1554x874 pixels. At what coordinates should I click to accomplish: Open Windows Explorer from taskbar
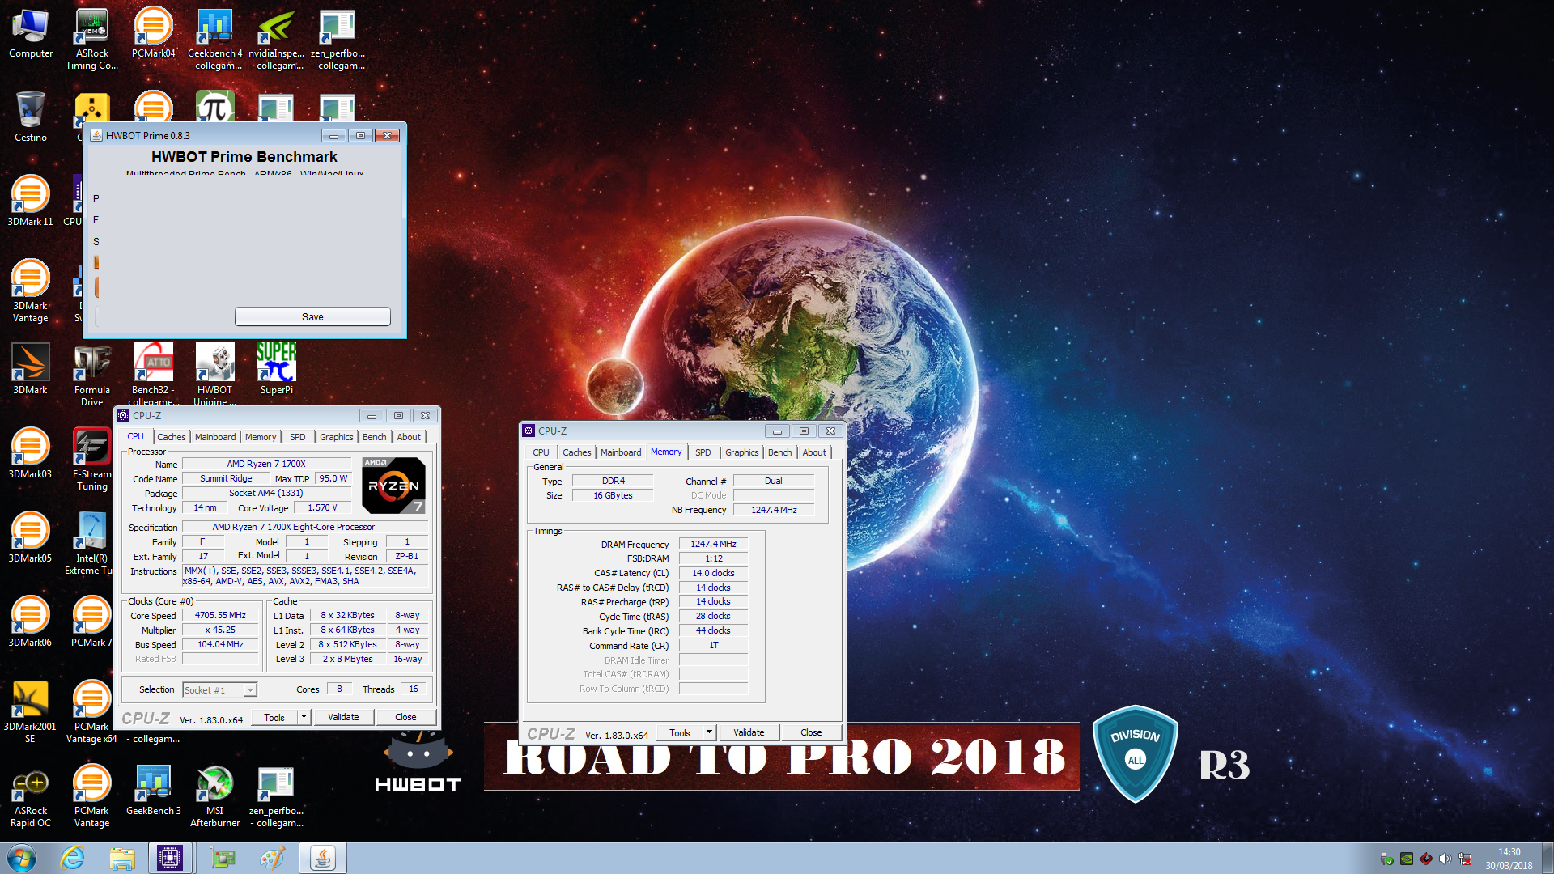click(122, 858)
